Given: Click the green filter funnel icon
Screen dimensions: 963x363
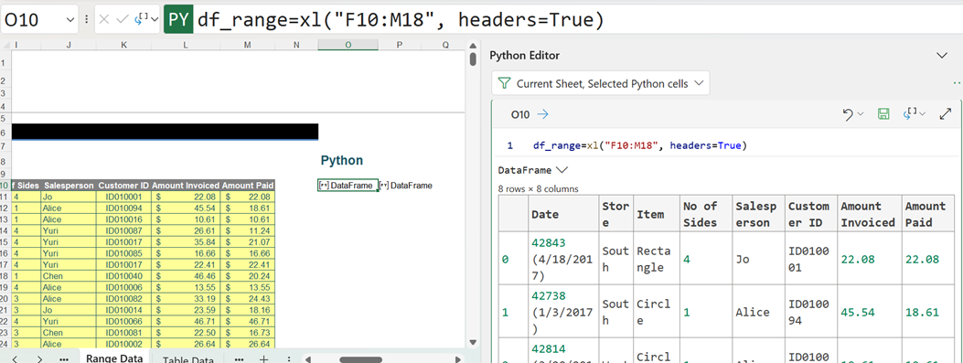Looking at the screenshot, I should (x=504, y=83).
